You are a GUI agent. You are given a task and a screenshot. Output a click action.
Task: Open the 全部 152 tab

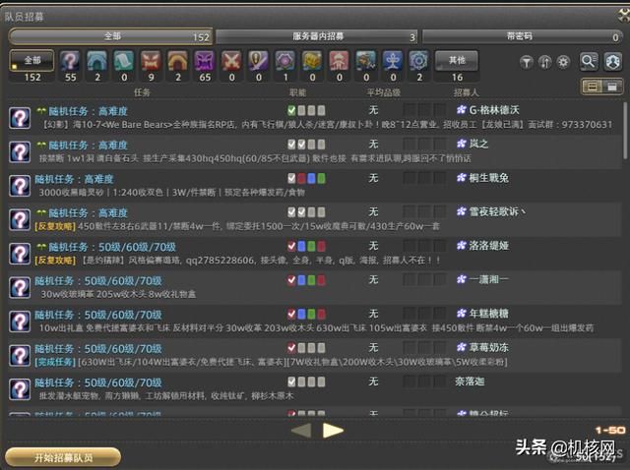pos(111,36)
